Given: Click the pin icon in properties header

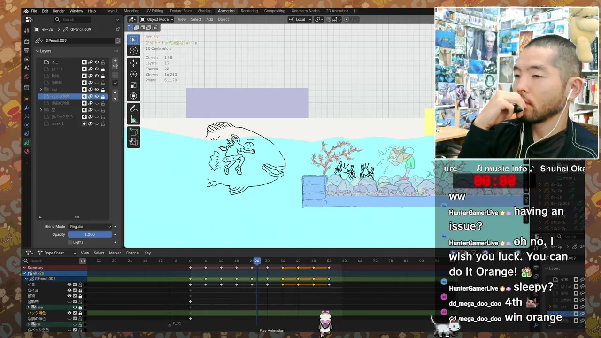Looking at the screenshot, I should (117, 29).
